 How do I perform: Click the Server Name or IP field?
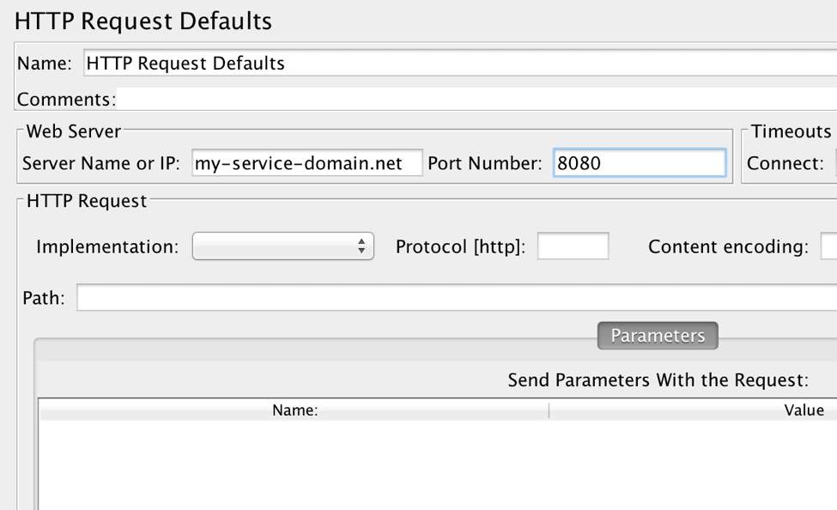tap(307, 163)
